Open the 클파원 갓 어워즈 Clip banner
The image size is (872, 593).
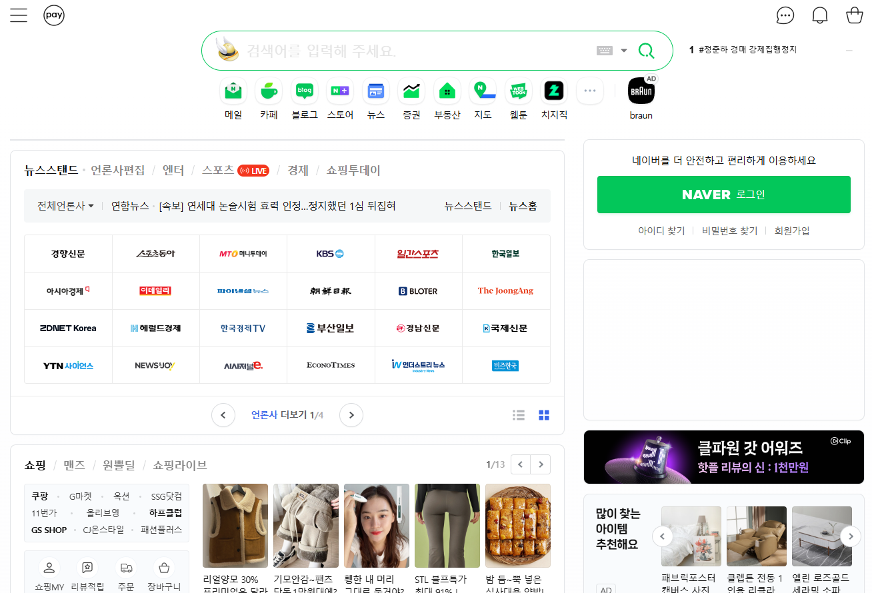tap(724, 457)
